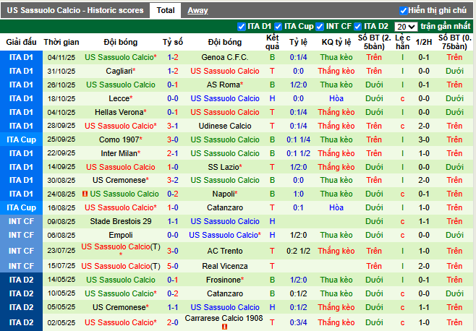Click AC Trento team name
This screenshot has width=476, height=331.
point(225,251)
